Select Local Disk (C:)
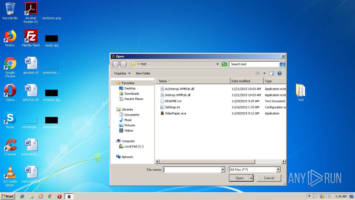355x200 pixels. pyautogui.click(x=134, y=146)
